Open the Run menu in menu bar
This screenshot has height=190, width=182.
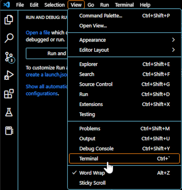click(x=104, y=5)
